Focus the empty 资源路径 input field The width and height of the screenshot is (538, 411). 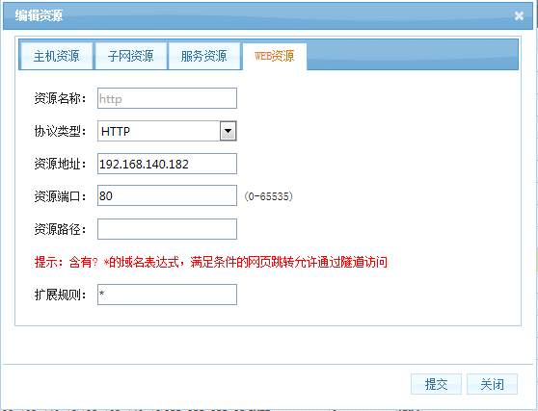point(167,229)
